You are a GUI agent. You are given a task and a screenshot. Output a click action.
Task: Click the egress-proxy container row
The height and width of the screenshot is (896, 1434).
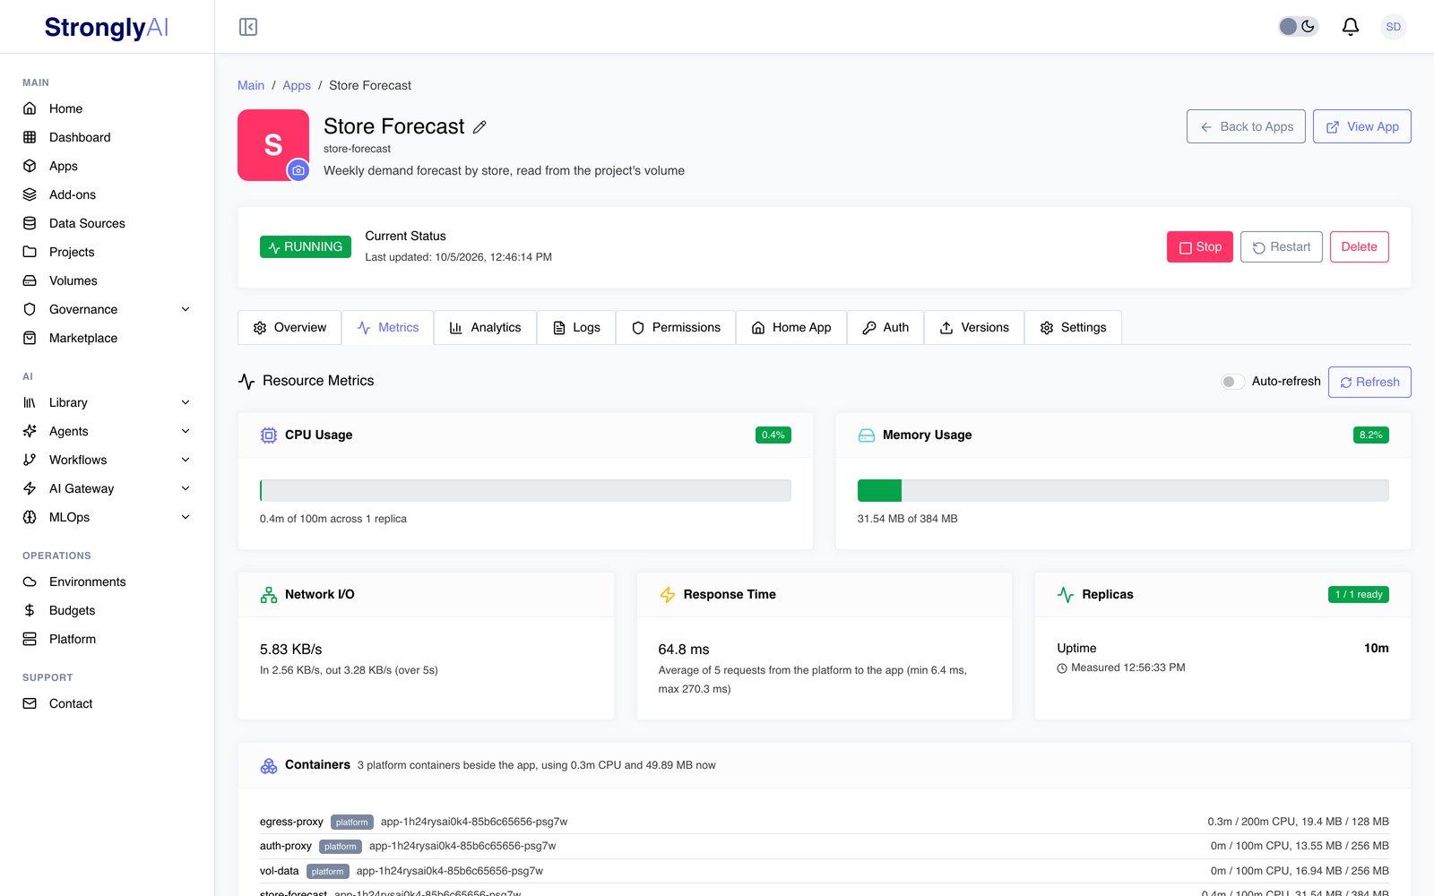coord(825,822)
